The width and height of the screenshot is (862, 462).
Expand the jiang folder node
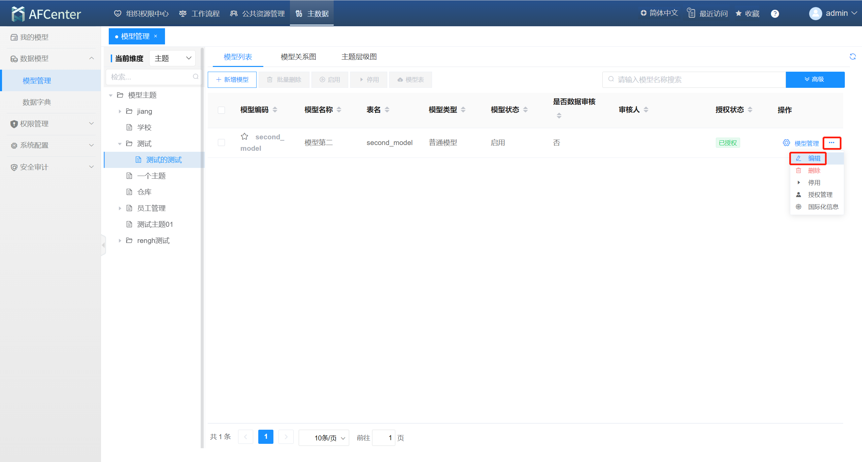(120, 111)
